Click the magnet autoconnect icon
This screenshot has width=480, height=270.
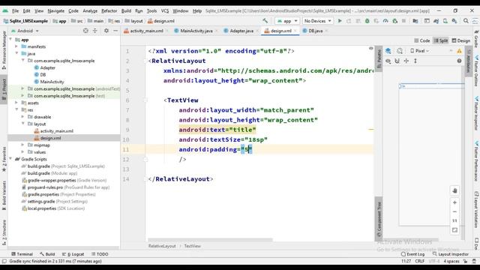(397, 61)
